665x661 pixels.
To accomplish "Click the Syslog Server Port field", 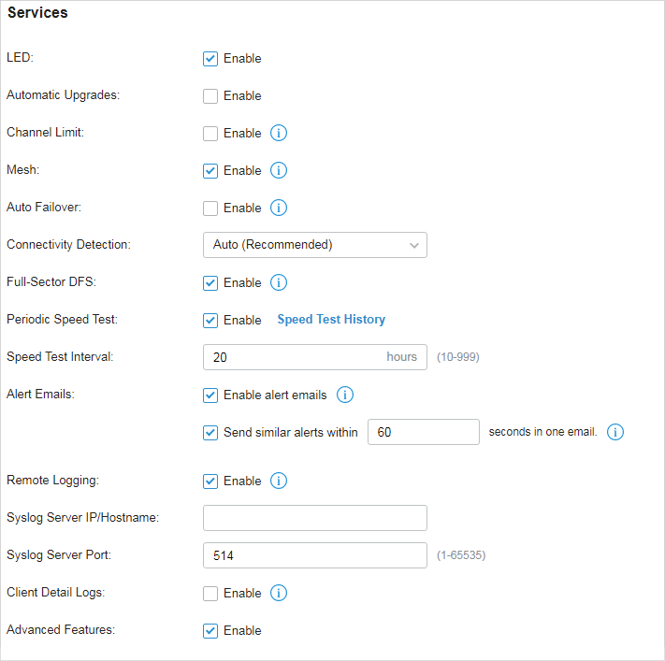I will (314, 555).
